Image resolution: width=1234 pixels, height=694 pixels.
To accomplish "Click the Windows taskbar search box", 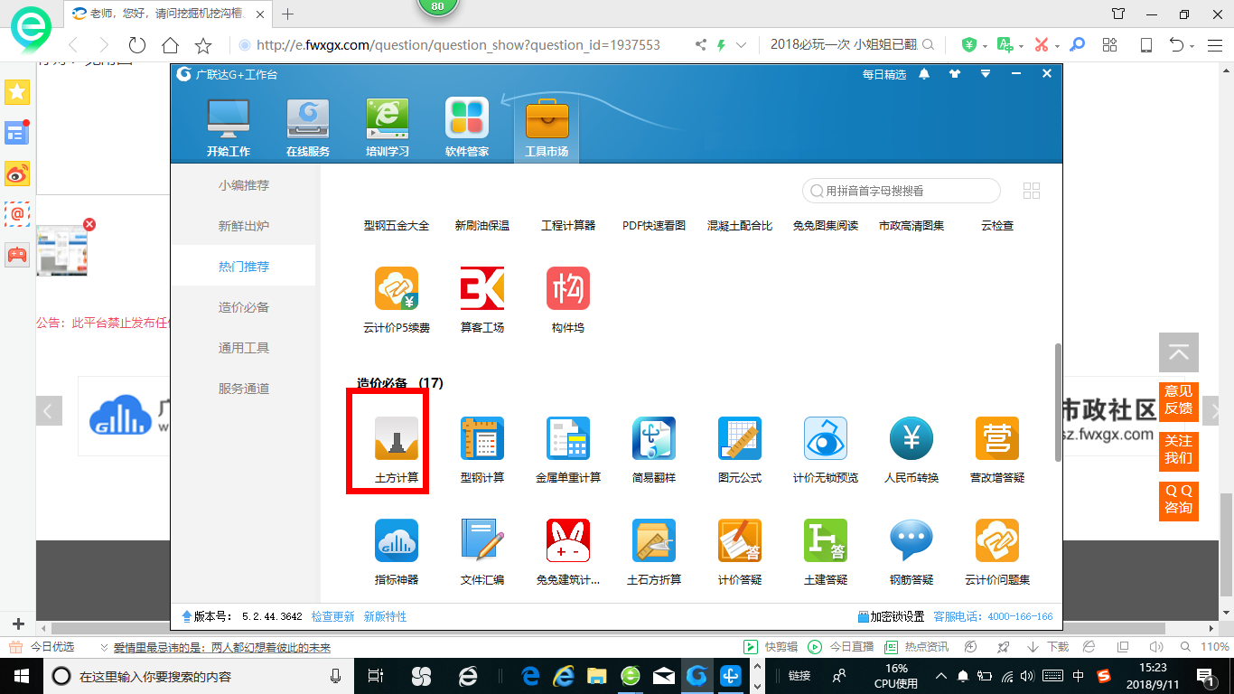I will 199,675.
